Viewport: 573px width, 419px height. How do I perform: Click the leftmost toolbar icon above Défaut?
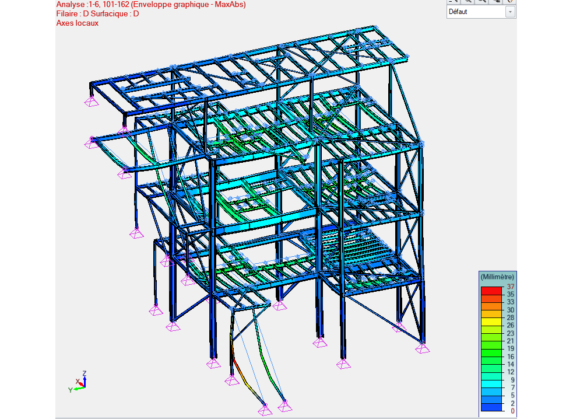point(454,2)
